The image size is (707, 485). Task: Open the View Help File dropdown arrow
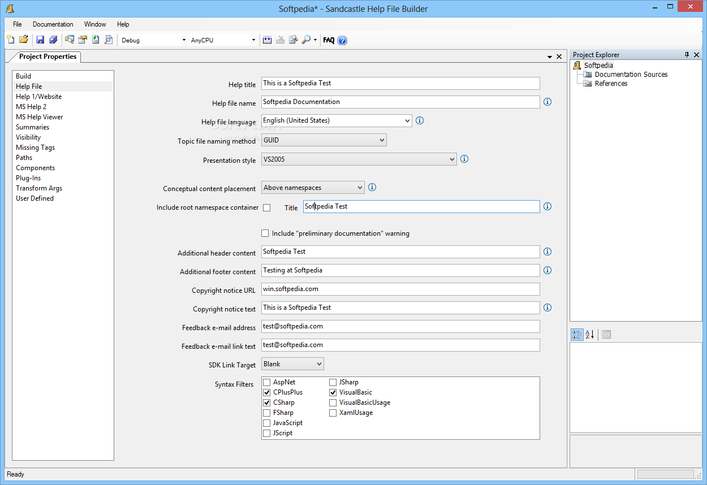[315, 40]
